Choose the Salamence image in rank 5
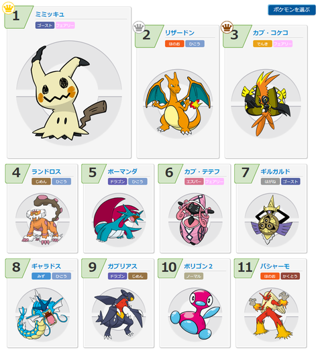Viewport: 322px width, 351px height. (119, 219)
